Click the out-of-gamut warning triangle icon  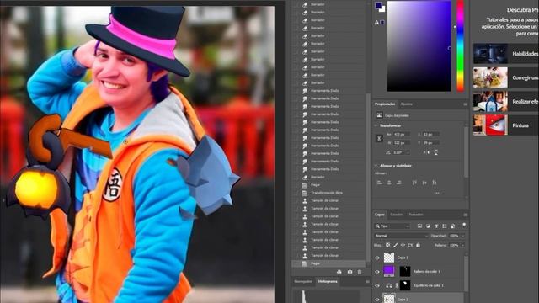(376, 23)
